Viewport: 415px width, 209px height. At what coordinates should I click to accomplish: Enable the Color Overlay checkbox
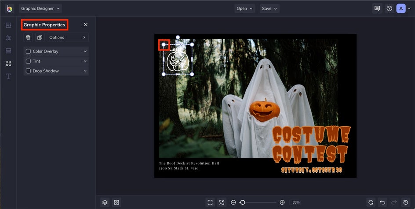coord(28,51)
